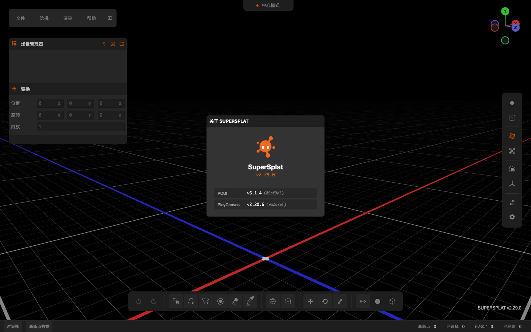The image size is (531, 332).
Task: Open view options sliders panel
Action: click(512, 203)
